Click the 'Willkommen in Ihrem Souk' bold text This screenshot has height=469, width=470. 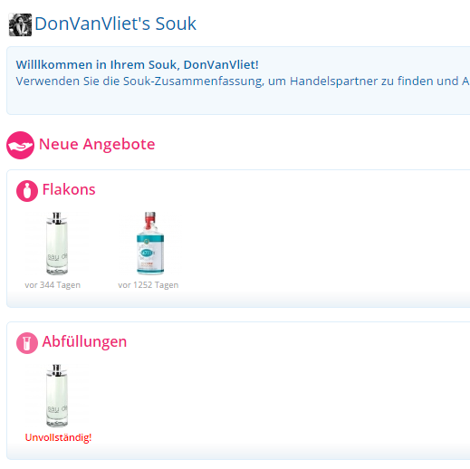click(137, 64)
